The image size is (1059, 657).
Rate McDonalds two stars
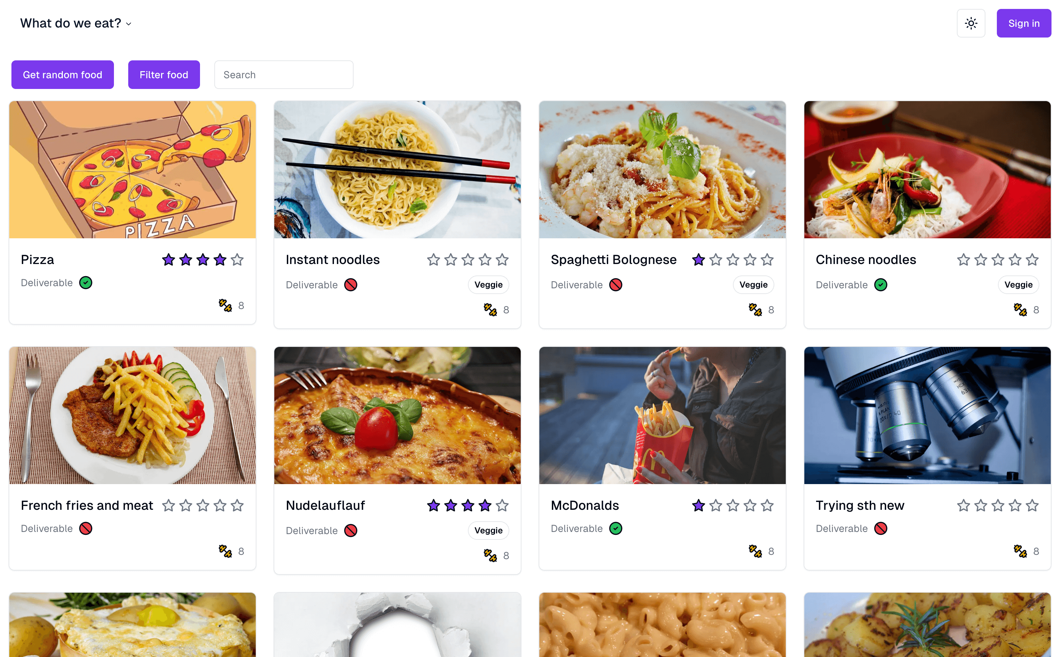pos(716,506)
